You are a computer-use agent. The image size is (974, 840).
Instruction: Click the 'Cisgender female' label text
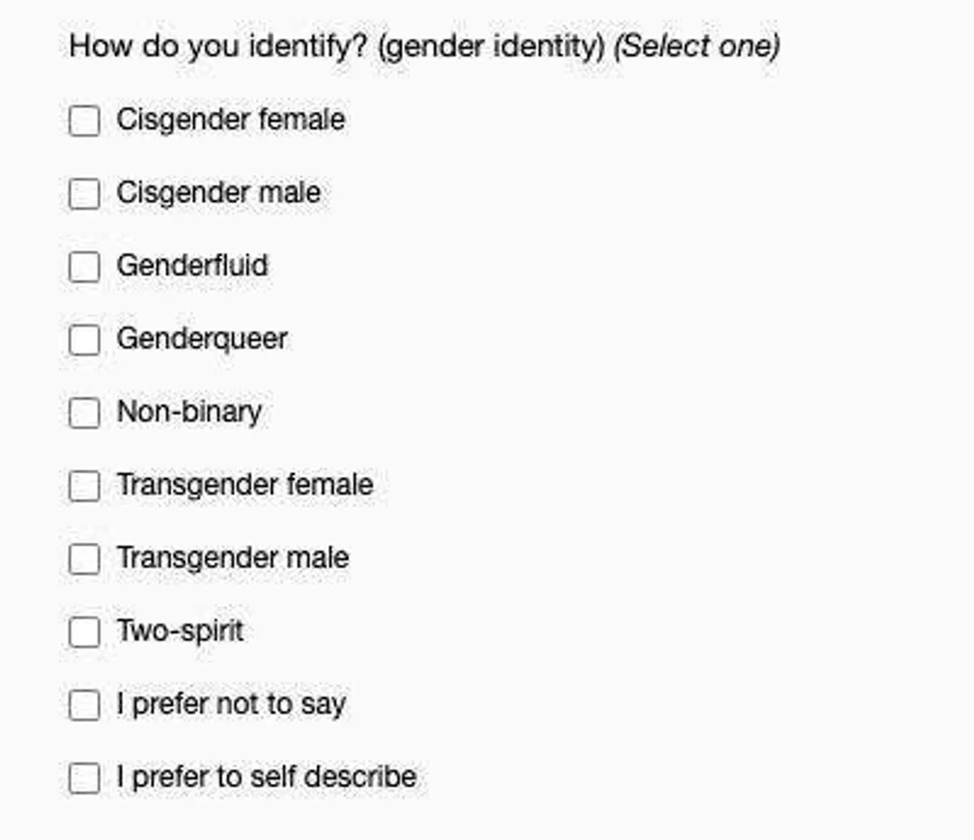(x=231, y=120)
